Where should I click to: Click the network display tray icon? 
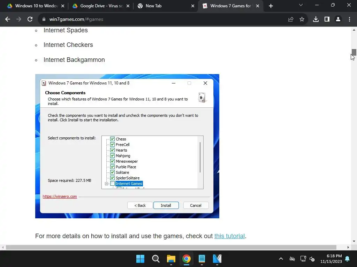tap(303, 259)
